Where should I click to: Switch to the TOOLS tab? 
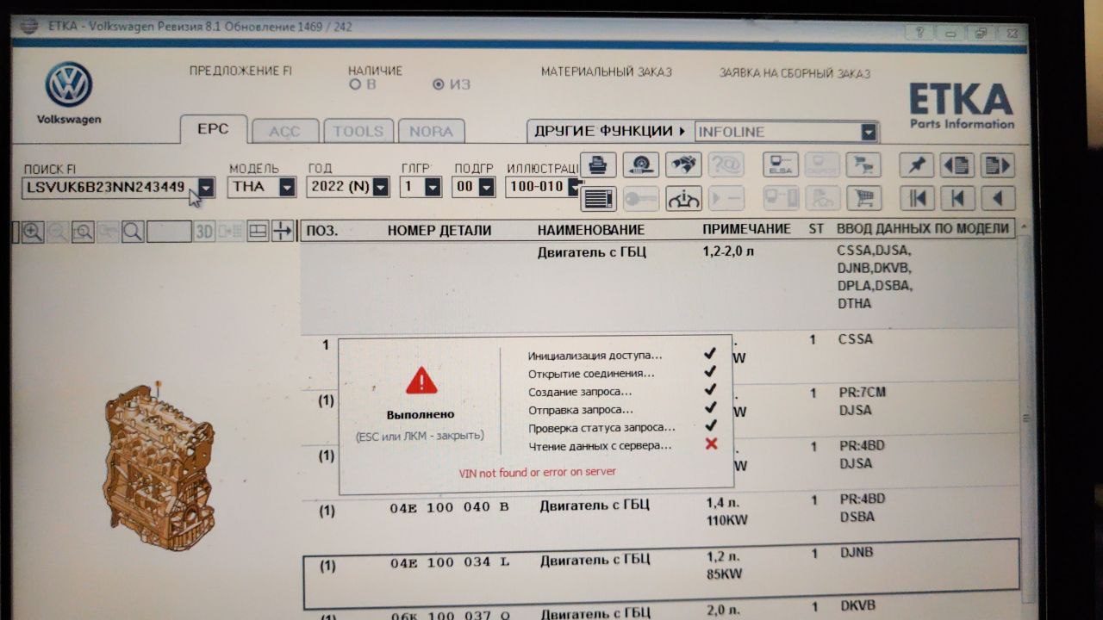coord(358,131)
